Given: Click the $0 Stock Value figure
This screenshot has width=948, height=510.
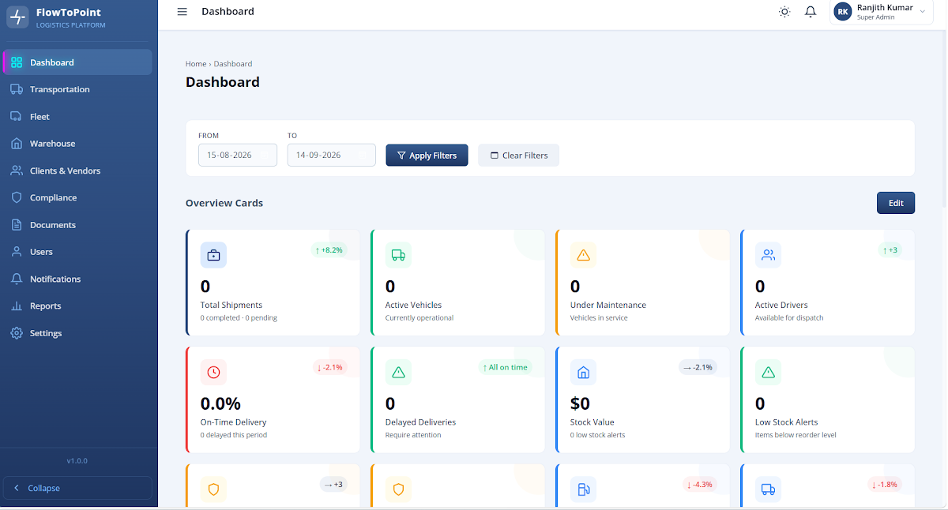Looking at the screenshot, I should point(580,403).
